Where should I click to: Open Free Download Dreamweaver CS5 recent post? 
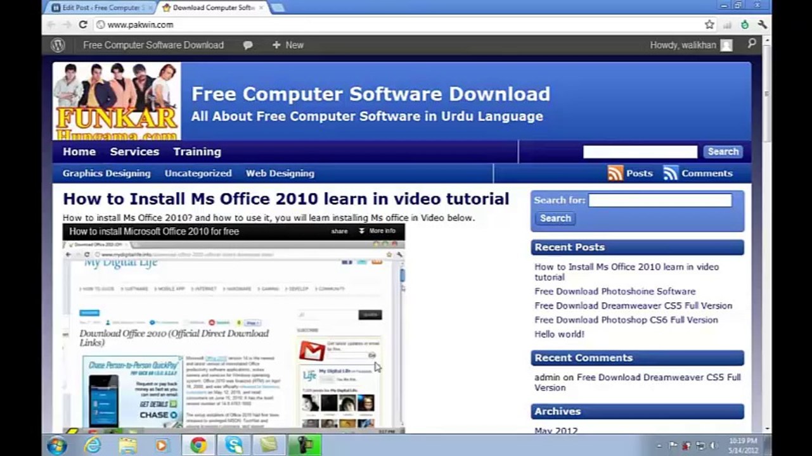633,305
